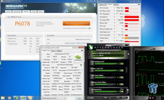Open the orange 3DMark taskbar icon
Screen dimensions: 164x100
coord(30,98)
